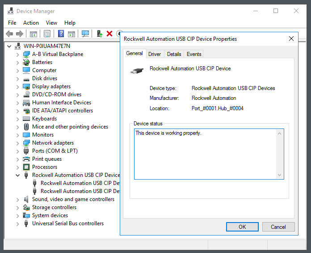Expand the Computer category

click(x=18, y=71)
